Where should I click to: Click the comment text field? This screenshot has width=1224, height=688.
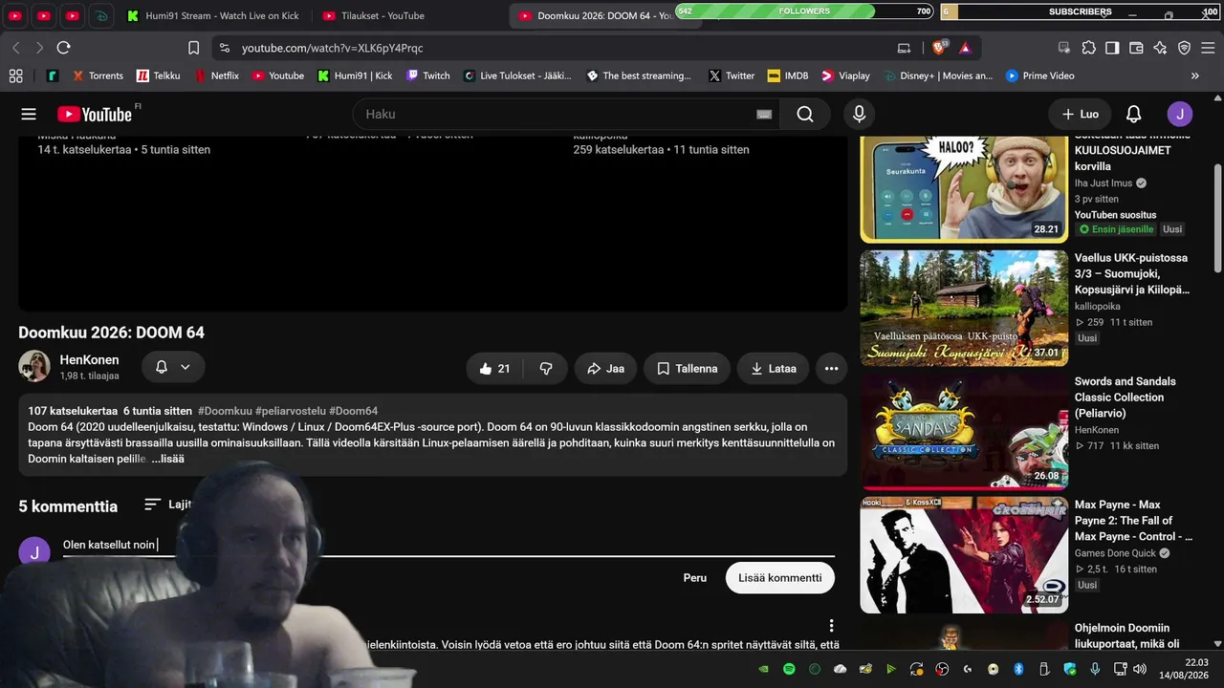(448, 545)
